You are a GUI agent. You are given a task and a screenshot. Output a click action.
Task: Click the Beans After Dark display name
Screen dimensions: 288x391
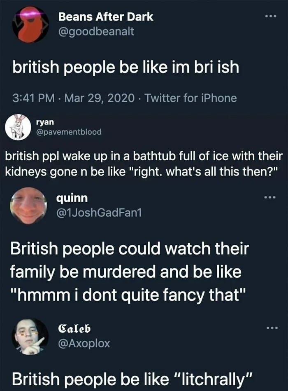click(106, 17)
